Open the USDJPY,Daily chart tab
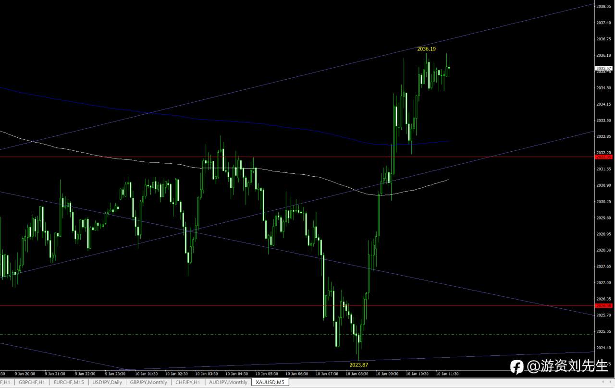The width and height of the screenshot is (615, 388). tap(107, 382)
